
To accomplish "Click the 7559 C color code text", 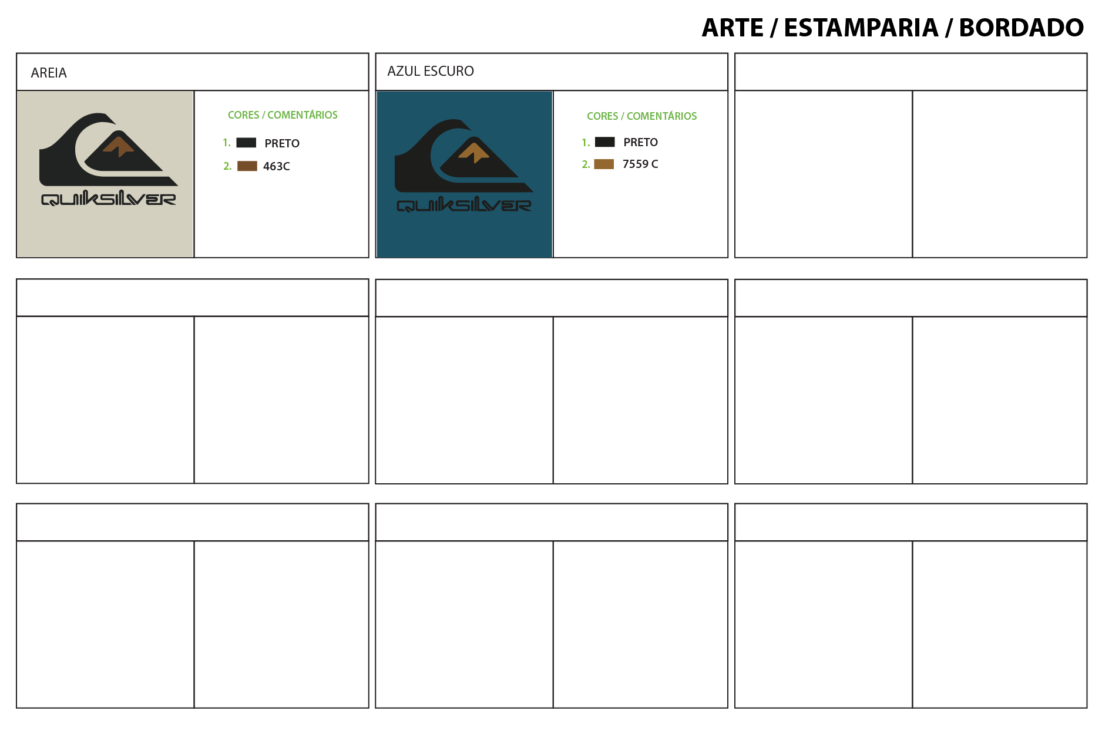I will tap(640, 164).
